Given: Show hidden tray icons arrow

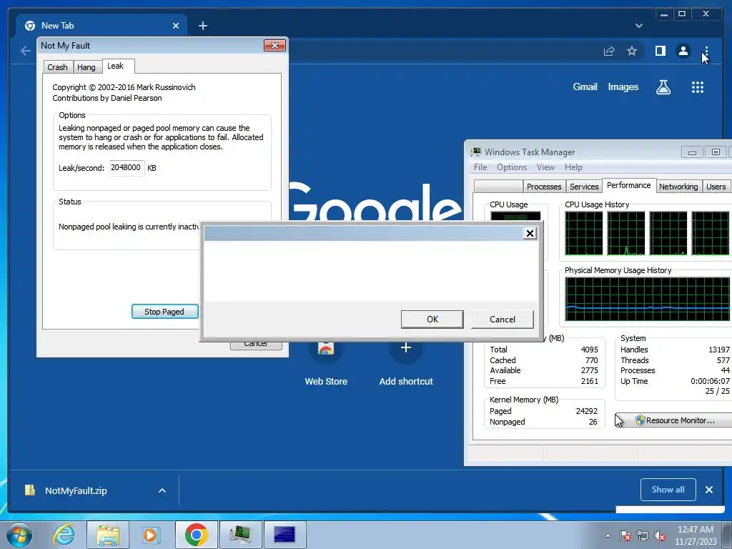Looking at the screenshot, I should point(608,535).
